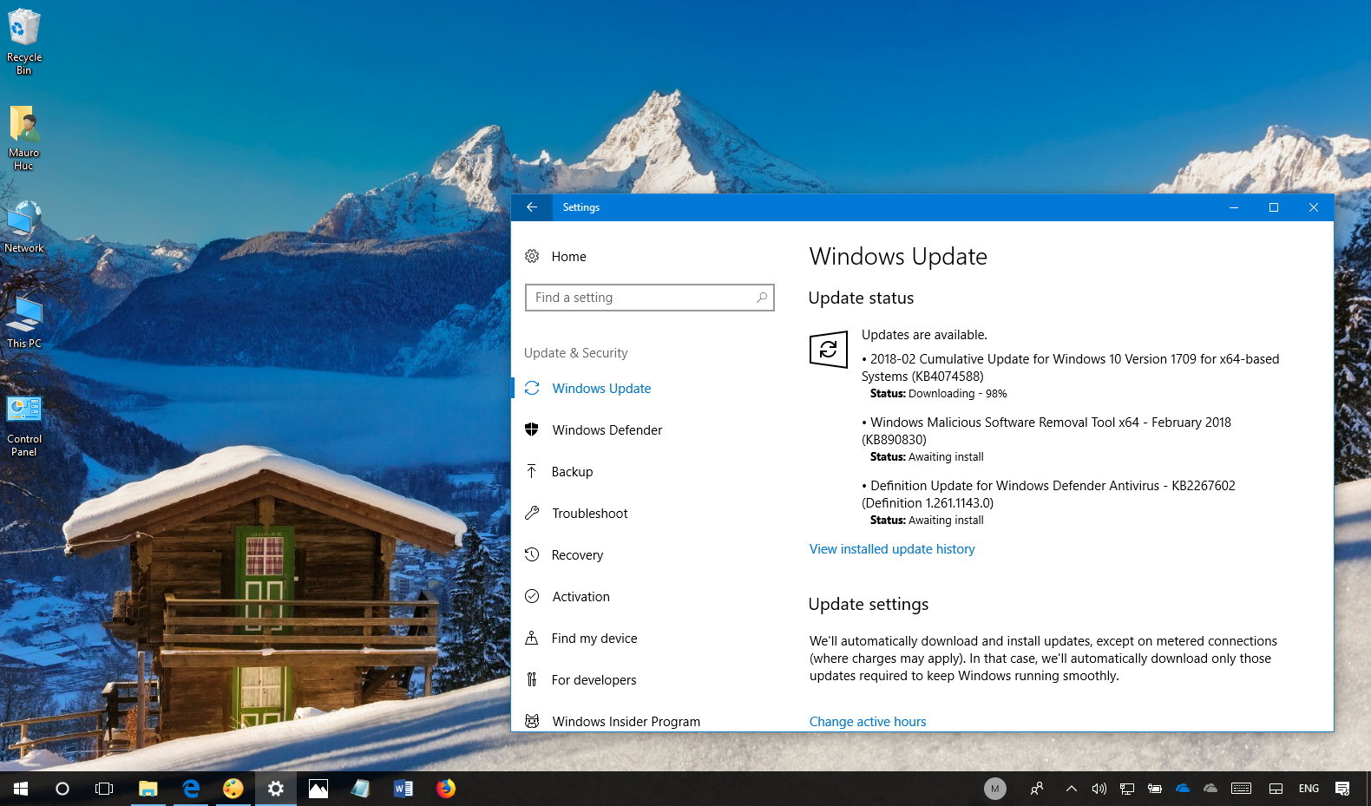Go to Settings Home

(x=556, y=257)
